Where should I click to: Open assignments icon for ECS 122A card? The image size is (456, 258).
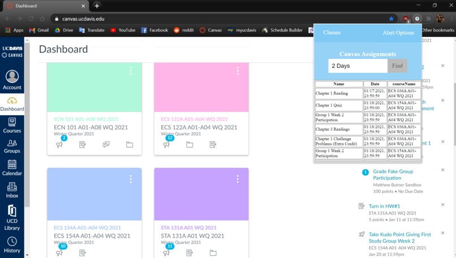(213, 145)
